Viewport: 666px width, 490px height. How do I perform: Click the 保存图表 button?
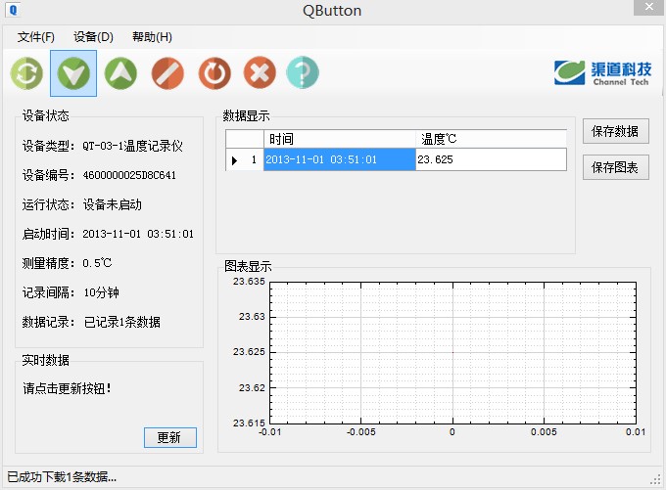615,167
